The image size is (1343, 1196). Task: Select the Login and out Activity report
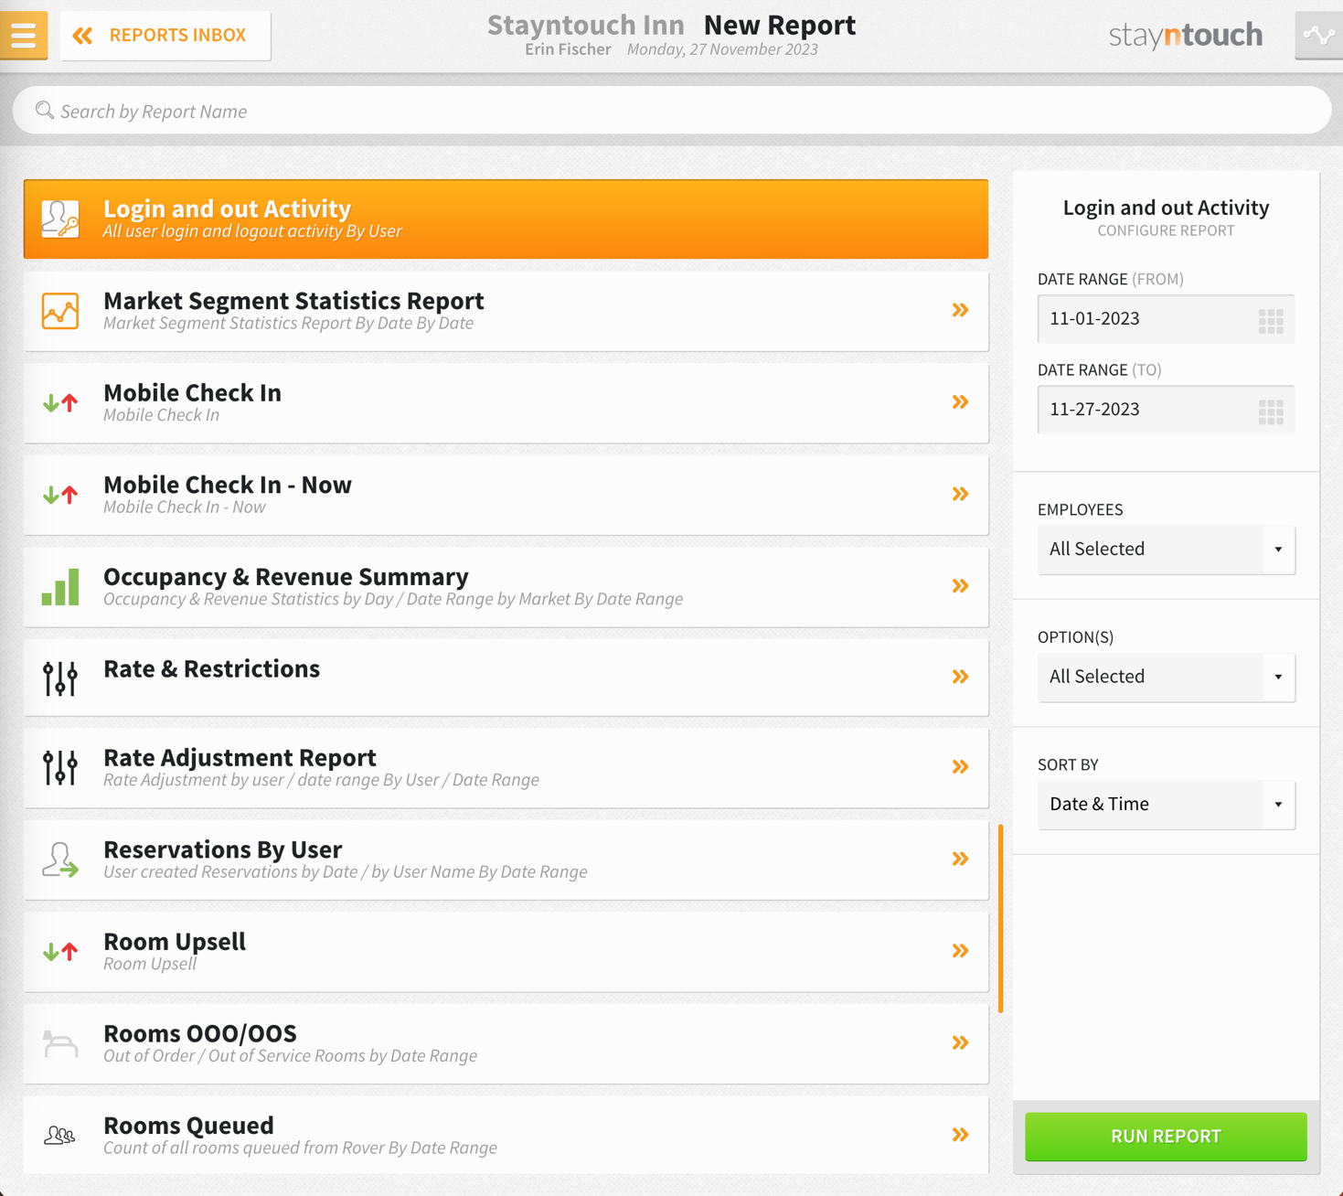(506, 219)
